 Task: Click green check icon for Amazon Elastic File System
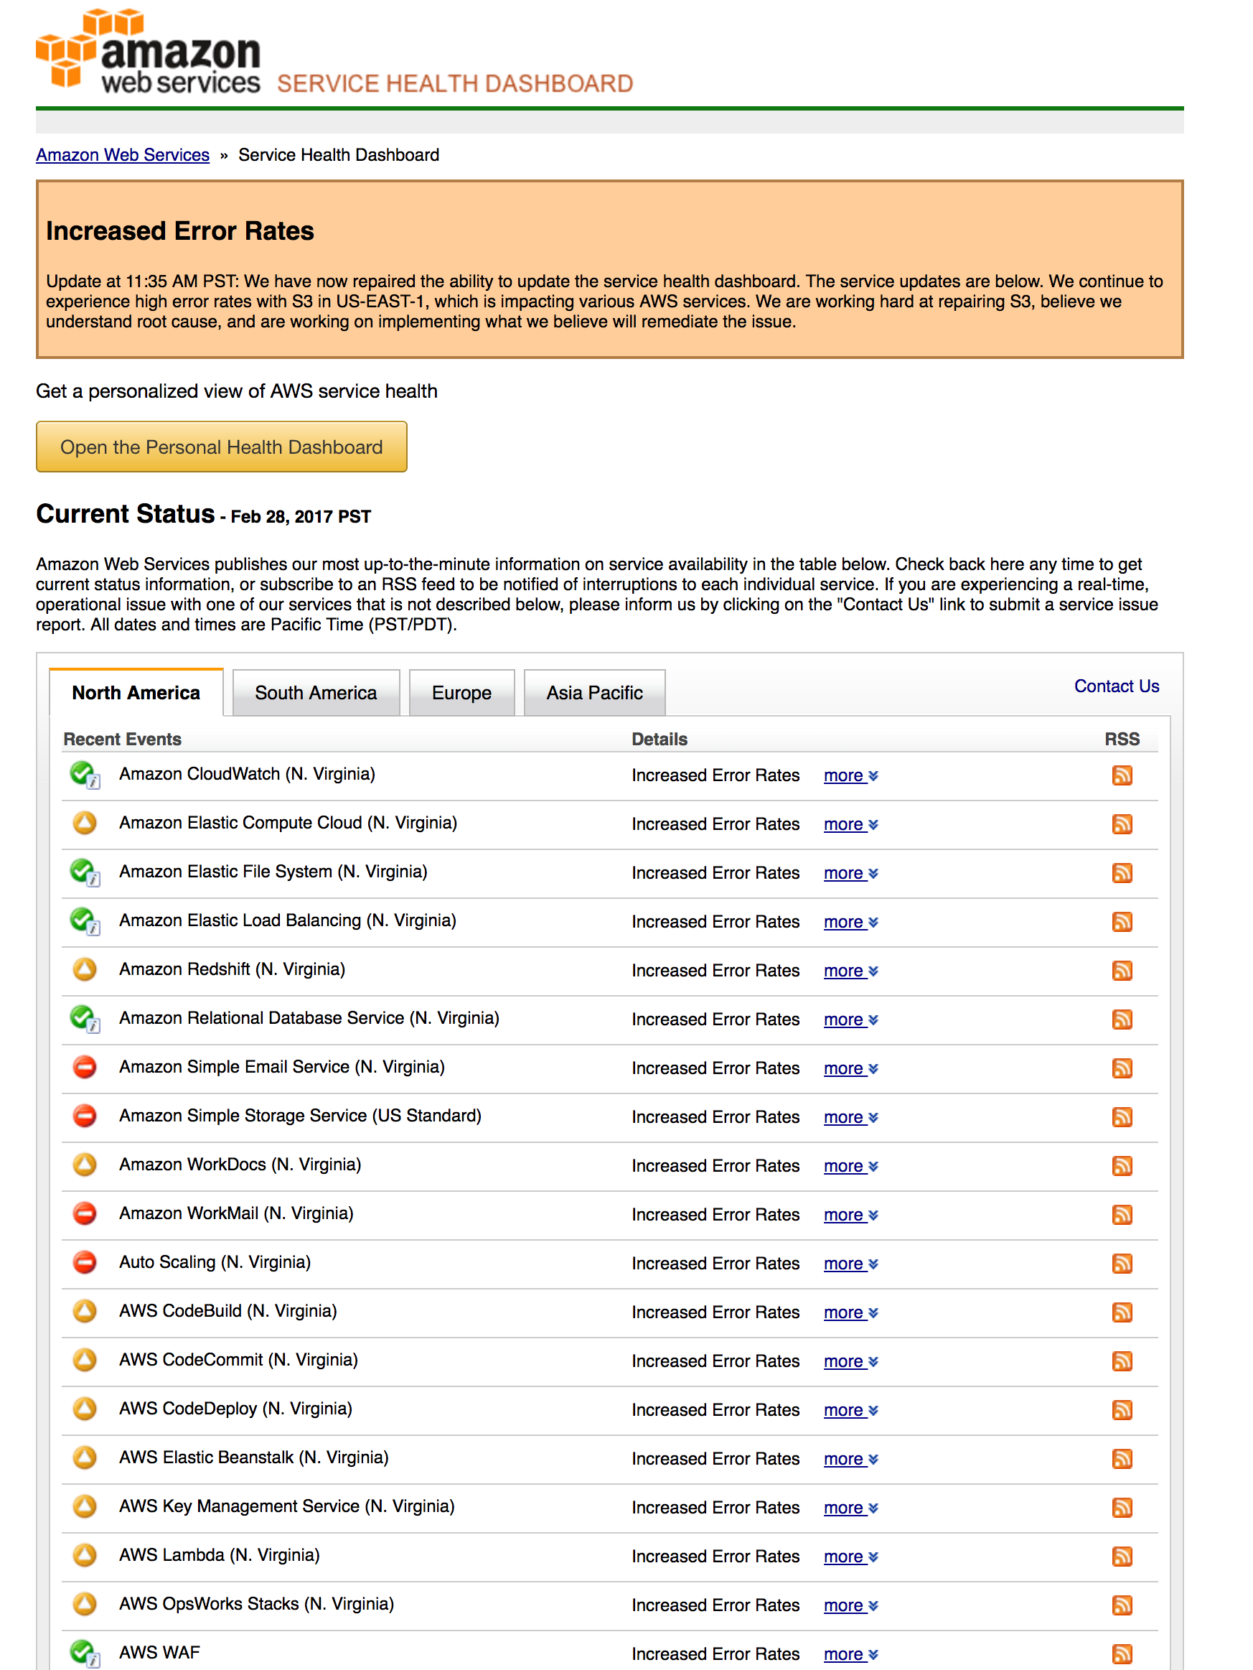(85, 872)
